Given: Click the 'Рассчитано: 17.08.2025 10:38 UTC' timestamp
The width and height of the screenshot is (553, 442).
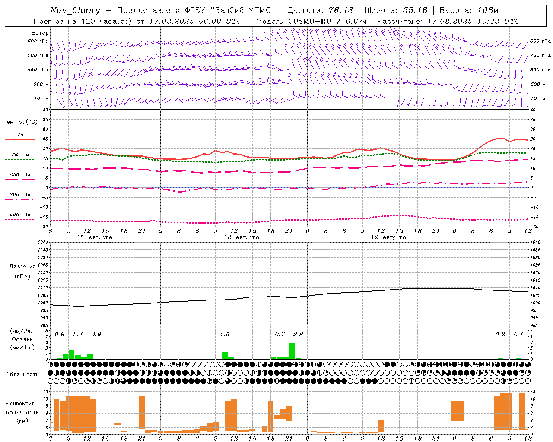Looking at the screenshot, I should tap(448, 21).
